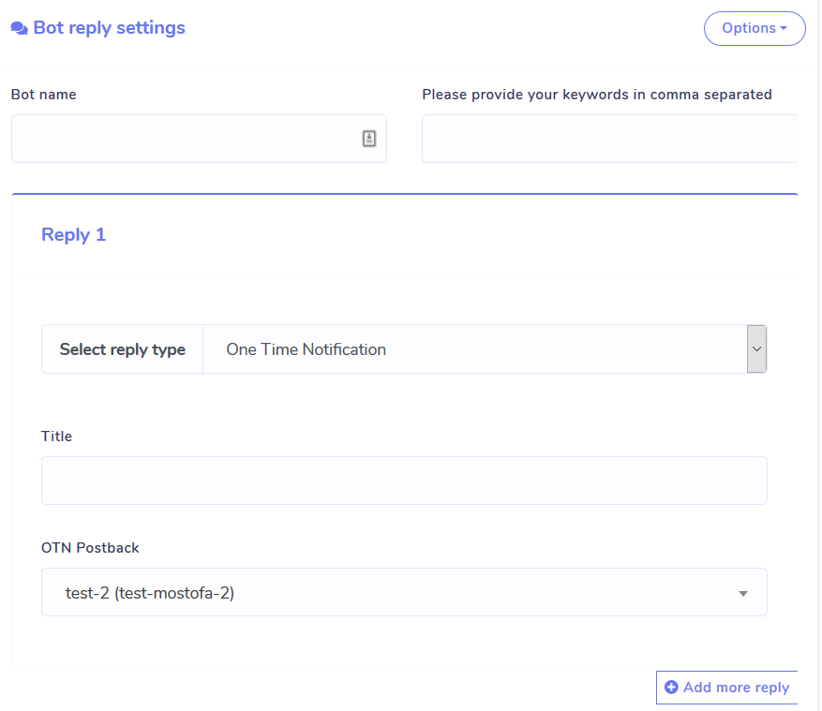
Task: Click the plus circle icon on Add more reply
Action: tap(671, 687)
